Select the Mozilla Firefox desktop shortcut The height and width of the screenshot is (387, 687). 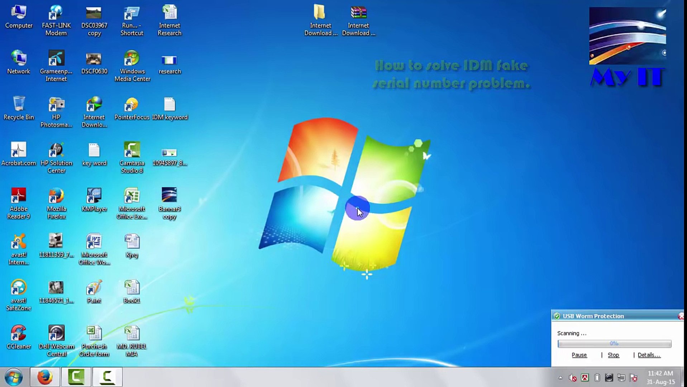click(x=56, y=204)
